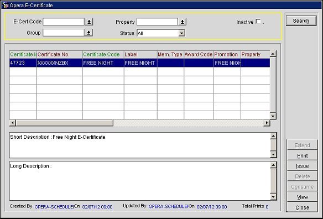Click grid horizontal scrollbar left arrow

(x=13, y=123)
